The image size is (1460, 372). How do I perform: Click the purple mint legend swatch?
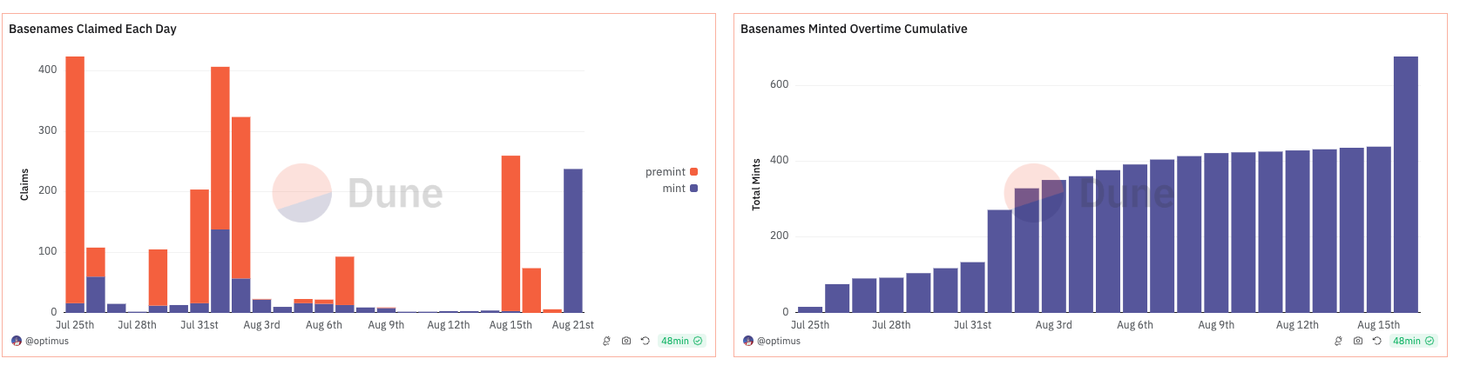pyautogui.click(x=693, y=189)
